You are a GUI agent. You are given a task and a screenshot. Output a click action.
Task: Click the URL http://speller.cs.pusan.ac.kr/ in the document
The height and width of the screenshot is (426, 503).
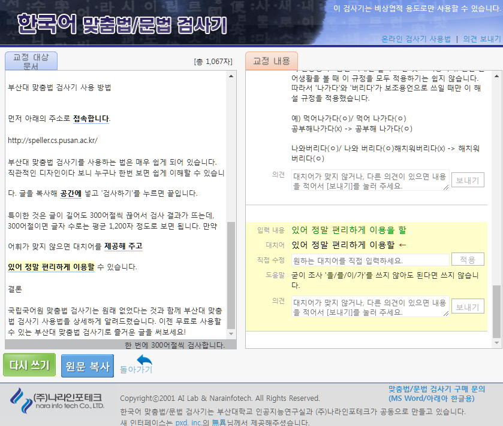click(53, 141)
